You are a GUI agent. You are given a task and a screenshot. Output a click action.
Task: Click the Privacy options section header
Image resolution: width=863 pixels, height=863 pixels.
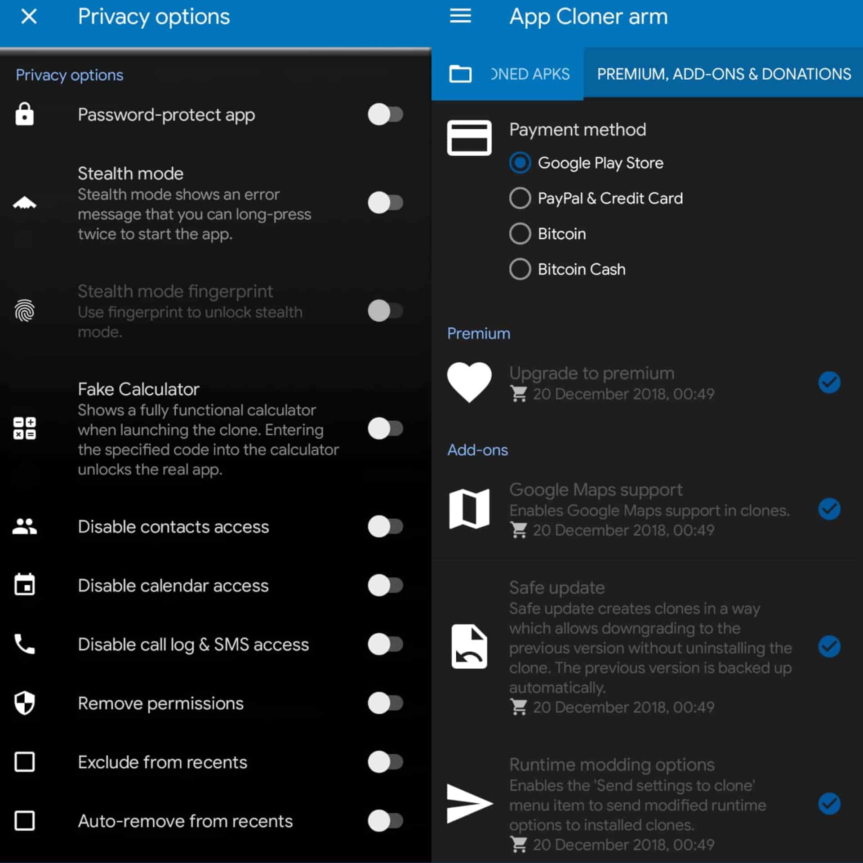tap(70, 75)
